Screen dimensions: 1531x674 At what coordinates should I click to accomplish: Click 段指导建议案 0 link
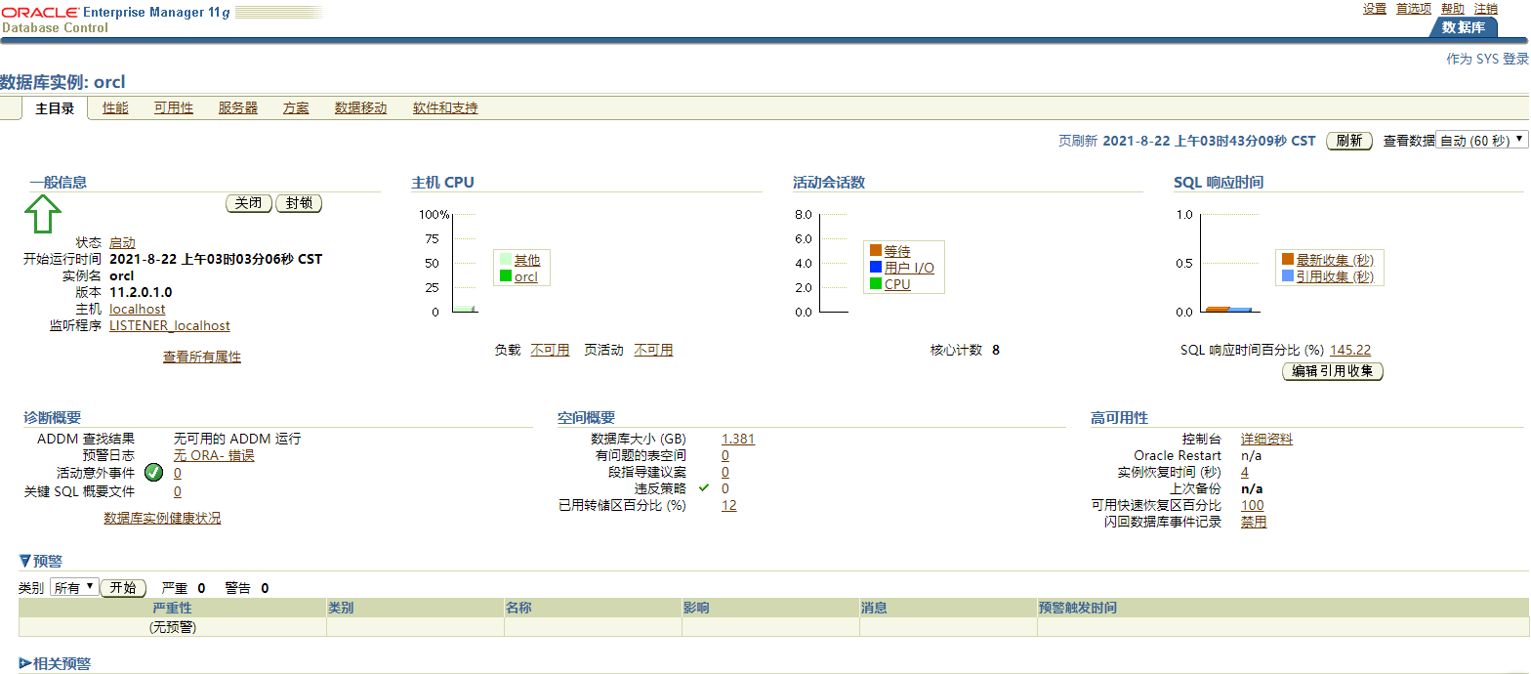tap(725, 472)
